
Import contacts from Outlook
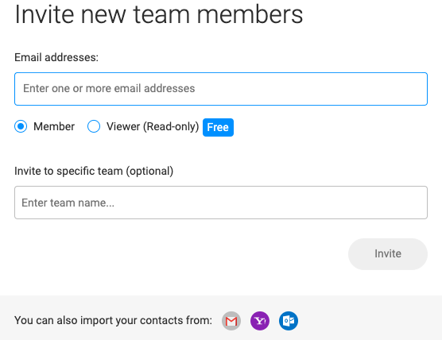(x=289, y=321)
